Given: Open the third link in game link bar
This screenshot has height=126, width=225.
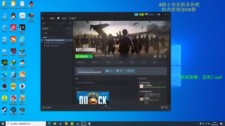Looking at the screenshot, I should [108, 62].
